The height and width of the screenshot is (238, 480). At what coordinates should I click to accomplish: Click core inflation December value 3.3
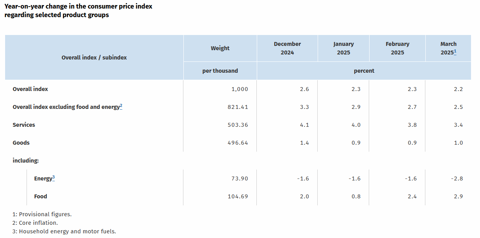(x=304, y=107)
